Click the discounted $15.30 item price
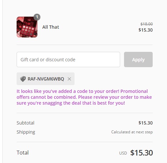This screenshot has width=167, height=163. (x=146, y=30)
